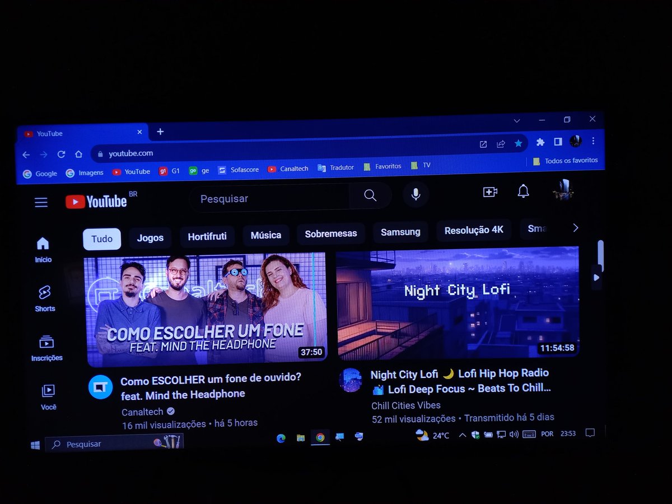
Task: Open YouTube account avatar menu
Action: (x=562, y=189)
